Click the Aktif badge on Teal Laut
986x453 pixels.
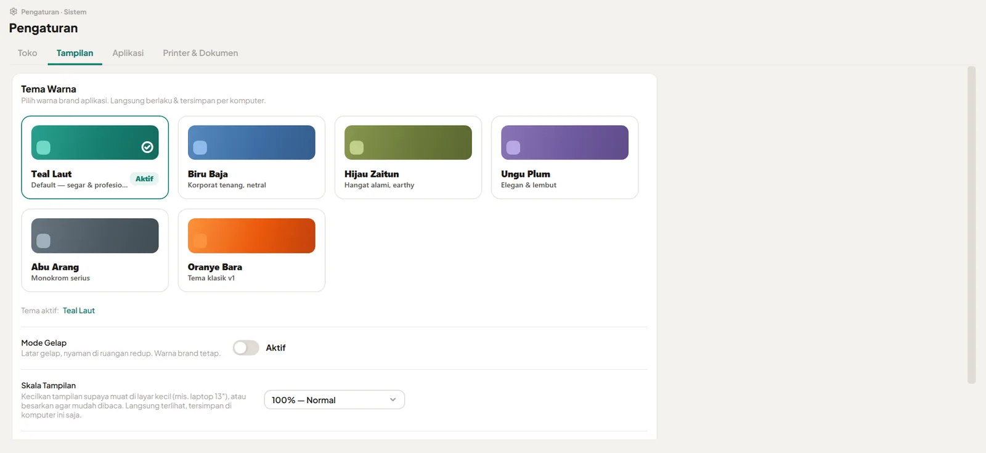pyautogui.click(x=144, y=179)
